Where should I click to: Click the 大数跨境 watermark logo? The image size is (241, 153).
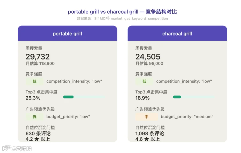17,148
